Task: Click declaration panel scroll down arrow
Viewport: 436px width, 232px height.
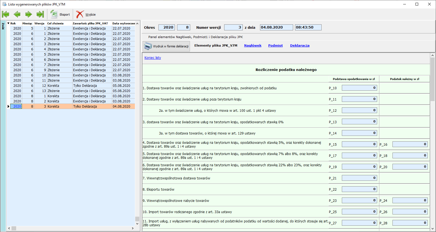Action: coord(432,229)
